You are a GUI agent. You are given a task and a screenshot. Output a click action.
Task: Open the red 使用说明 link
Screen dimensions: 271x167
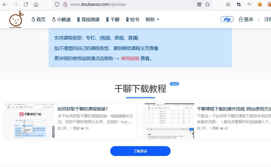(x=130, y=58)
